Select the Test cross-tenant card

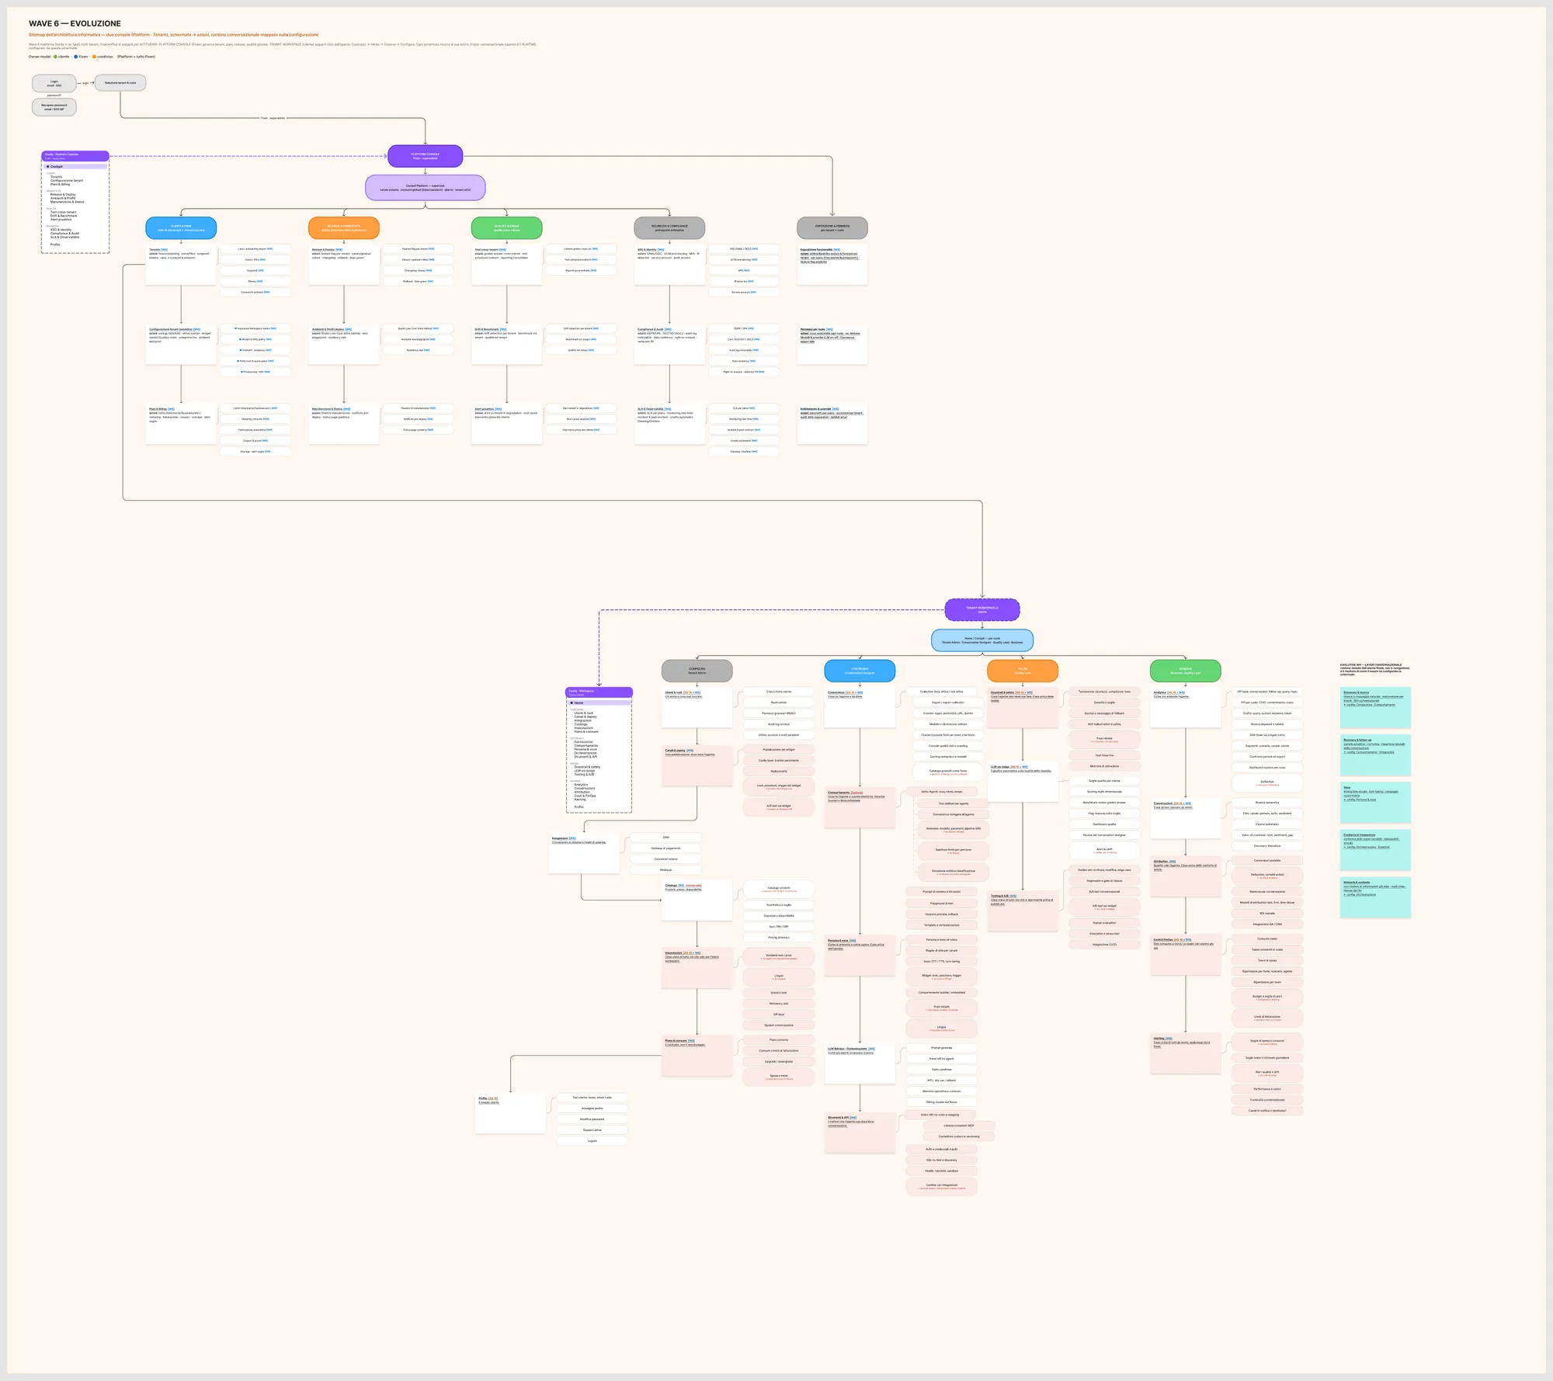507,265
